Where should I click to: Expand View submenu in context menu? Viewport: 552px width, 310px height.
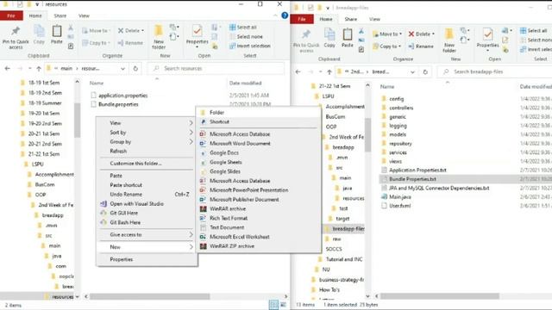click(x=147, y=123)
